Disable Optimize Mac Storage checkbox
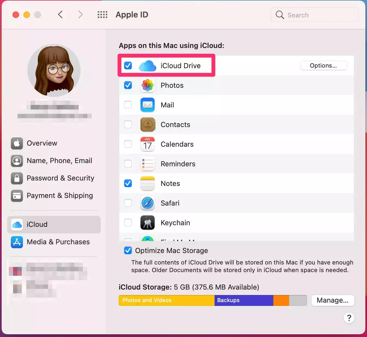367x337 pixels. pyautogui.click(x=128, y=251)
